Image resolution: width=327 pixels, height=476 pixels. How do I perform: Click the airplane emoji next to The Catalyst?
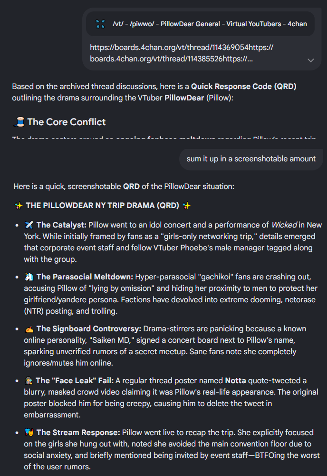29,225
